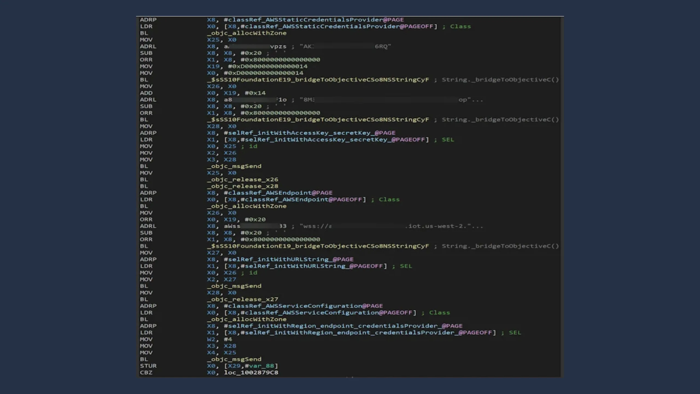Click the SEL comment on initWithURLString line
Image resolution: width=700 pixels, height=394 pixels.
(x=406, y=266)
